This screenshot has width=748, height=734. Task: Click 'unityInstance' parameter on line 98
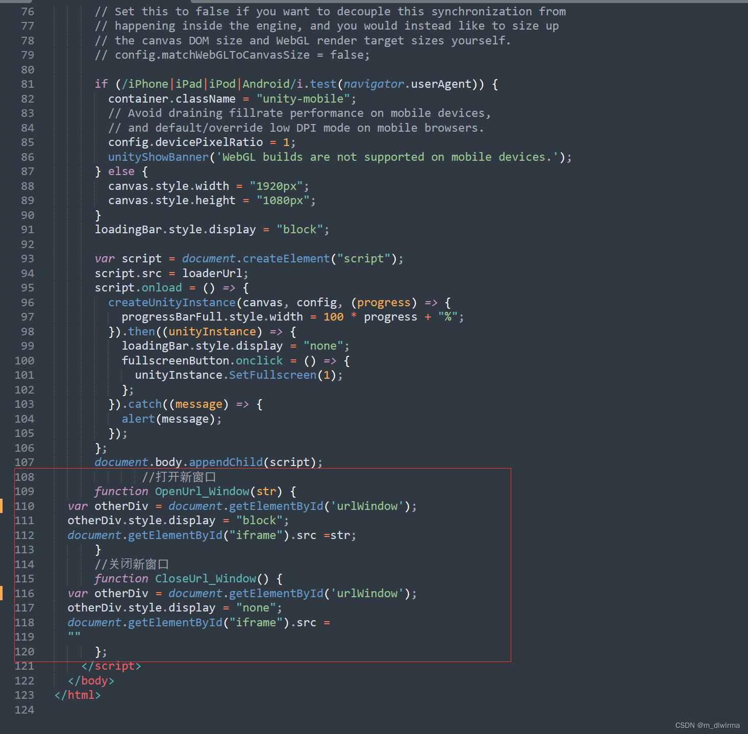tap(212, 332)
